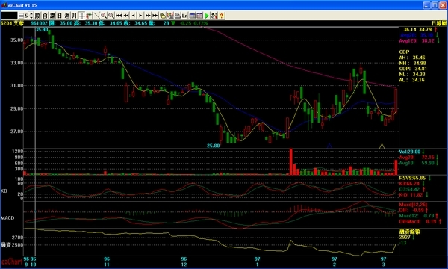This screenshot has width=448, height=269.
Task: Click the 自 custom list button
Action: coord(45,16)
